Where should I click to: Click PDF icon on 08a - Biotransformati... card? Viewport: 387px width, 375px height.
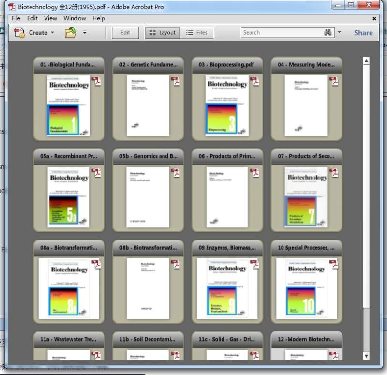(96, 264)
